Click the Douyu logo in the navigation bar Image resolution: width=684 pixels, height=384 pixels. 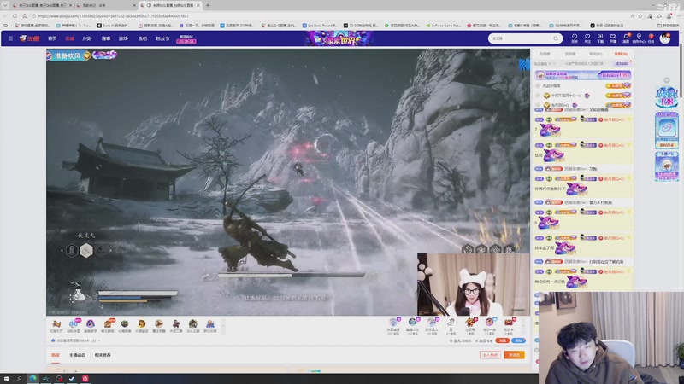pos(30,38)
